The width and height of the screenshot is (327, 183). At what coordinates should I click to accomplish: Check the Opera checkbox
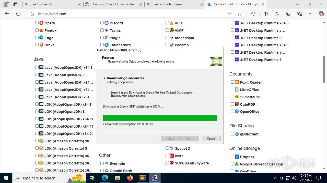37,23
